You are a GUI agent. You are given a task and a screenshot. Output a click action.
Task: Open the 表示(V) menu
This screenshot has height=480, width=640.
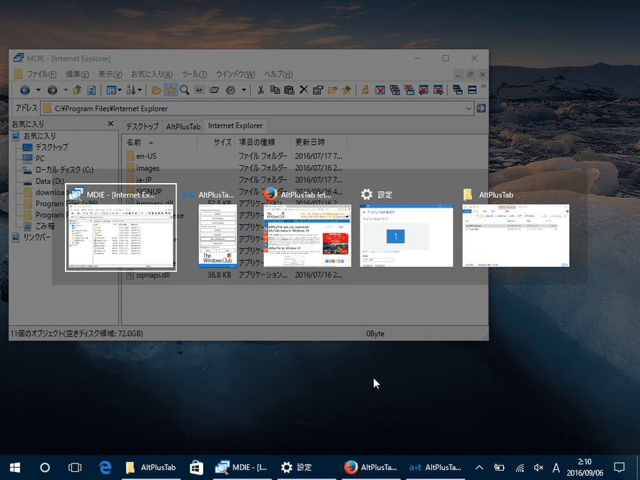point(110,74)
